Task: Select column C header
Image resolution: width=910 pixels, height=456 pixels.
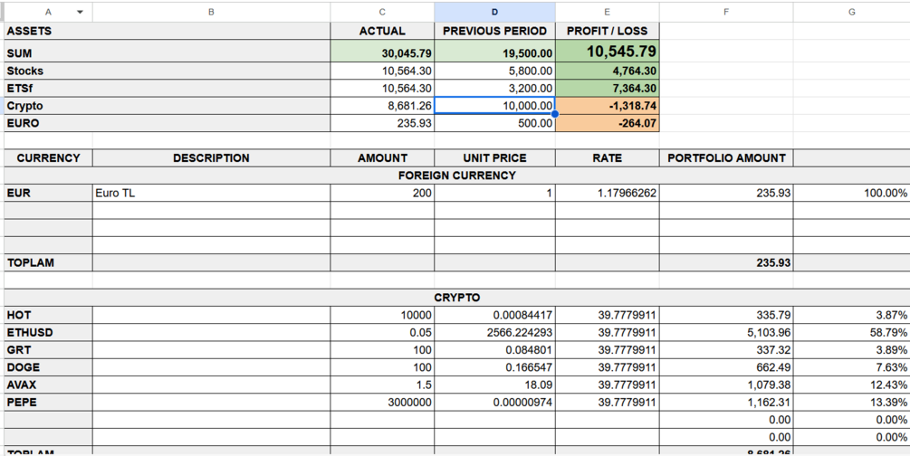Action: click(x=382, y=12)
